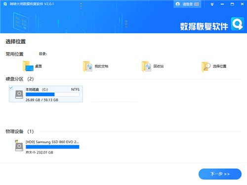This screenshot has width=247, height=185.
Task: Click the 下一步 >> next button
Action: click(220, 174)
